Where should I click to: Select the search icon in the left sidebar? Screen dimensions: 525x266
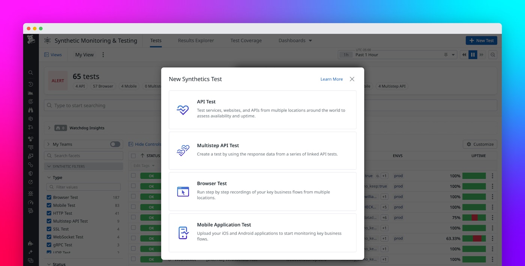click(31, 73)
